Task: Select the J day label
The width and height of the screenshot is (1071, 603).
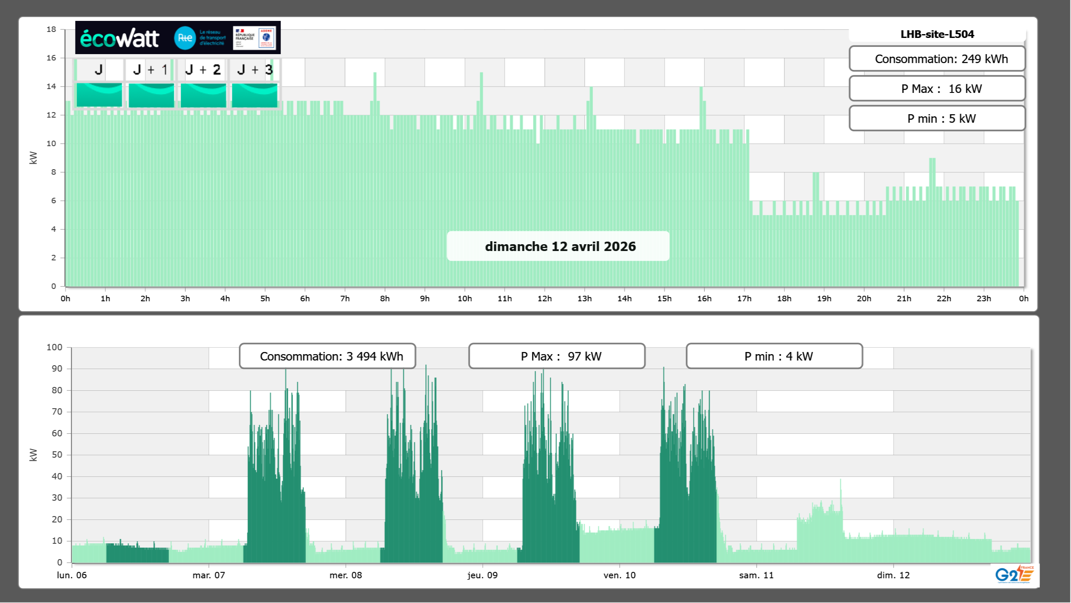Action: tap(99, 69)
